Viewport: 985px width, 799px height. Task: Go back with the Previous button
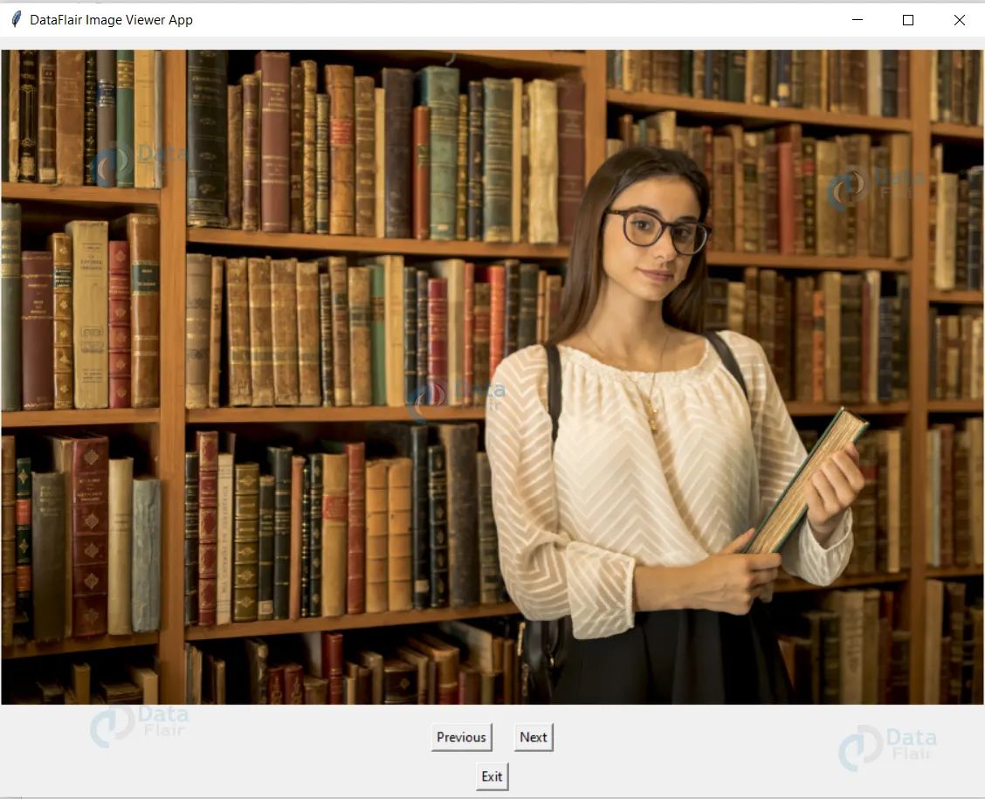tap(461, 738)
